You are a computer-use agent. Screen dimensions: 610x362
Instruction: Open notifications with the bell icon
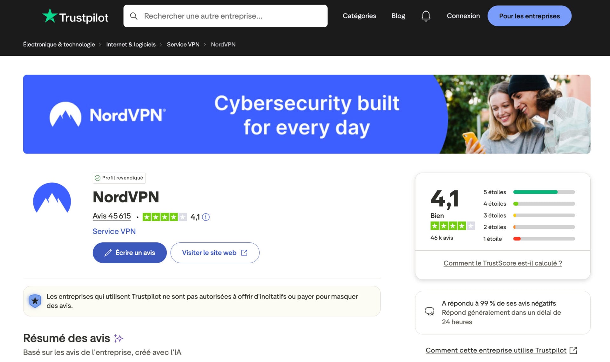pos(426,16)
